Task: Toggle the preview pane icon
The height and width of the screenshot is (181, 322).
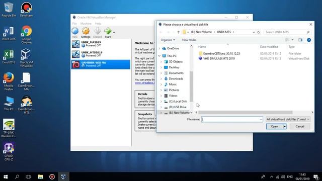Action: (300, 40)
